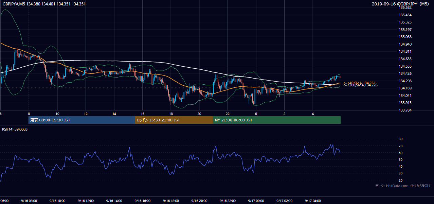This screenshot has height=204, width=434.
Task: Click hour tick 12 under the price chart
Action: 86,114
